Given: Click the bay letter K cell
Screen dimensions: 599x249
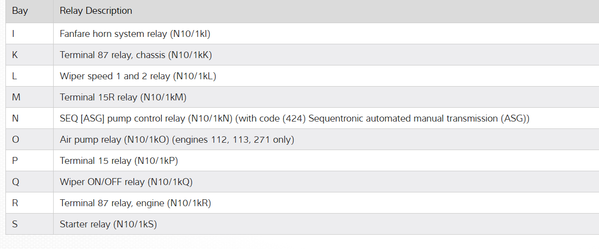Looking at the screenshot, I should 15,55.
